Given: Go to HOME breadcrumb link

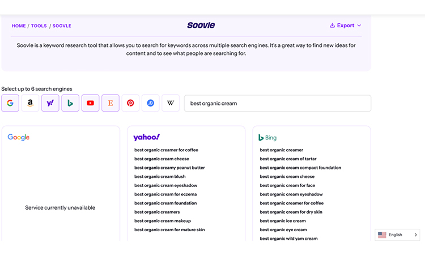Looking at the screenshot, I should click(19, 25).
